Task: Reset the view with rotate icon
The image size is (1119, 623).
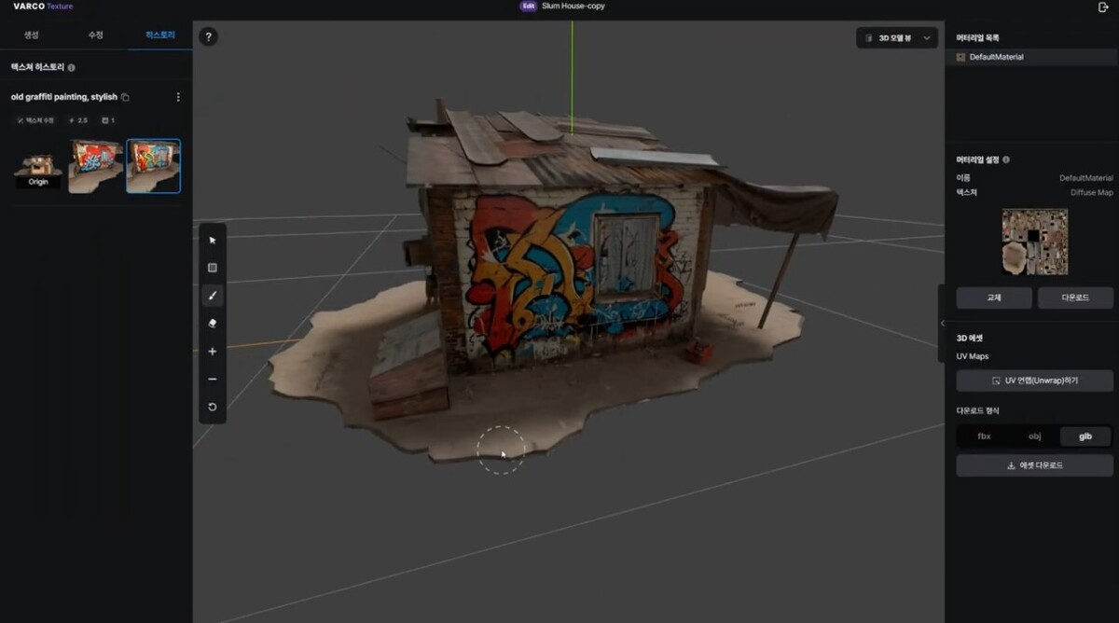Action: coord(213,408)
